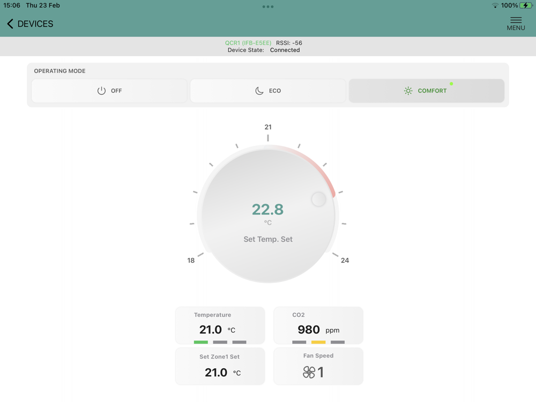The image size is (536, 402).
Task: Go back to DEVICES list
Action: [30, 24]
